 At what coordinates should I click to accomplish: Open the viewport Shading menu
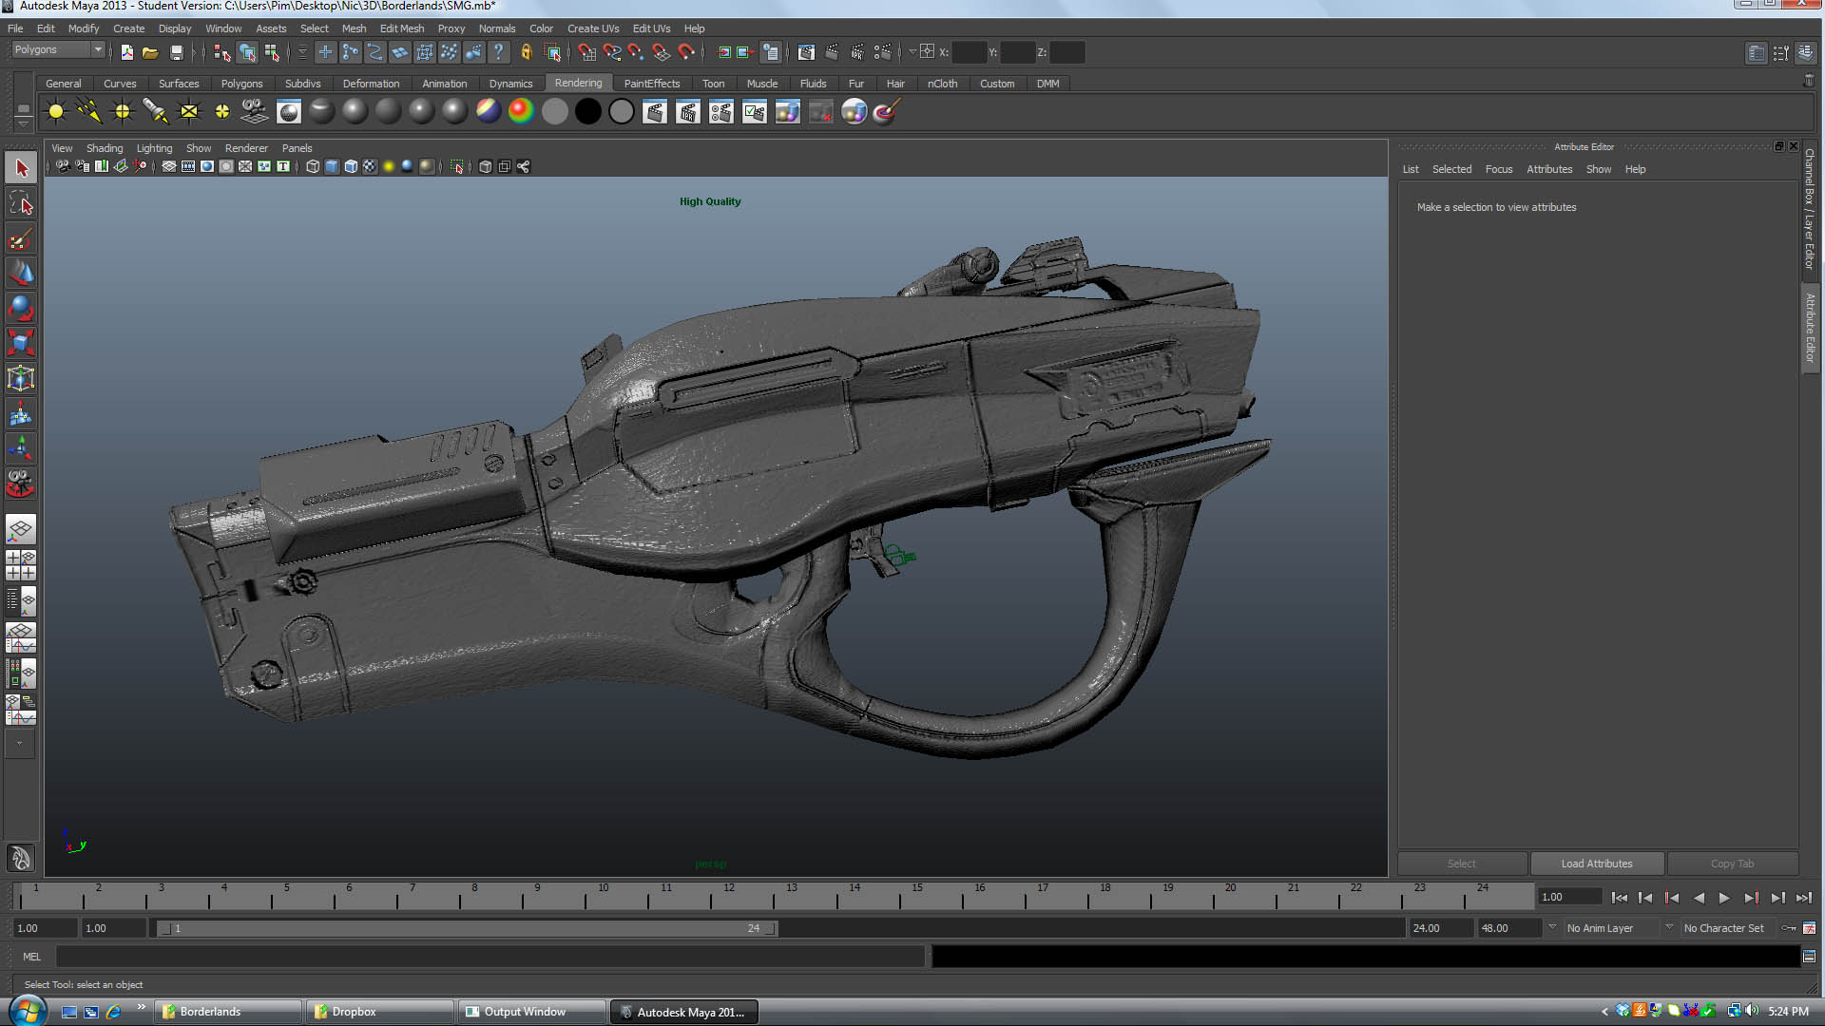click(x=105, y=148)
